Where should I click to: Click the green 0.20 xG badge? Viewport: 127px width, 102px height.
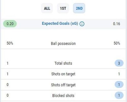click(x=10, y=24)
